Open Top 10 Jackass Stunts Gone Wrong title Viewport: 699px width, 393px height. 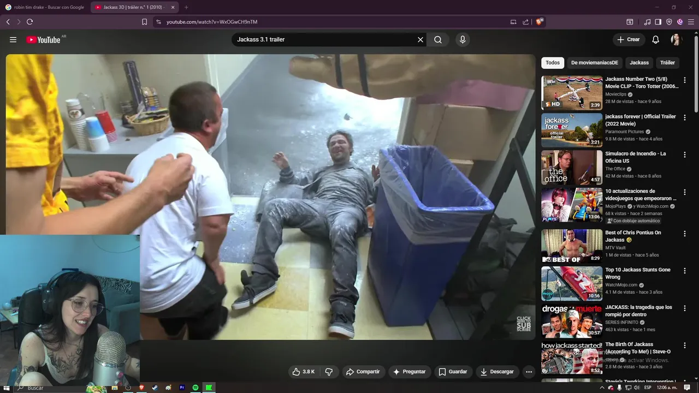point(638,273)
